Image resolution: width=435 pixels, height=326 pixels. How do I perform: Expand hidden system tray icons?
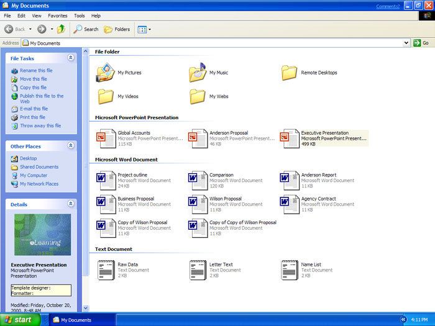pos(403,320)
